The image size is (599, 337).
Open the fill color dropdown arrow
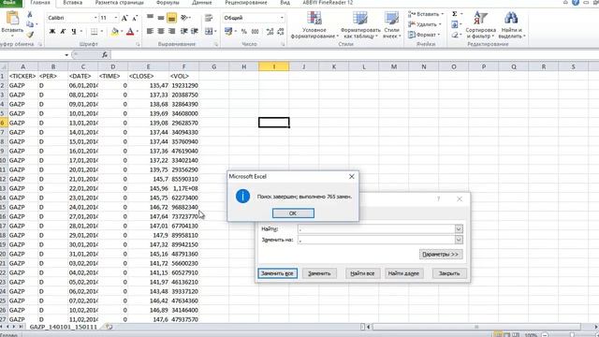[x=122, y=32]
